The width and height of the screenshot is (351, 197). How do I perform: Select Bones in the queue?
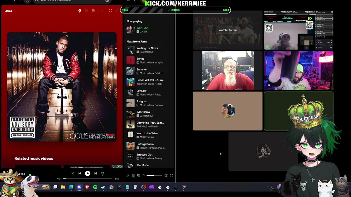click(x=140, y=59)
